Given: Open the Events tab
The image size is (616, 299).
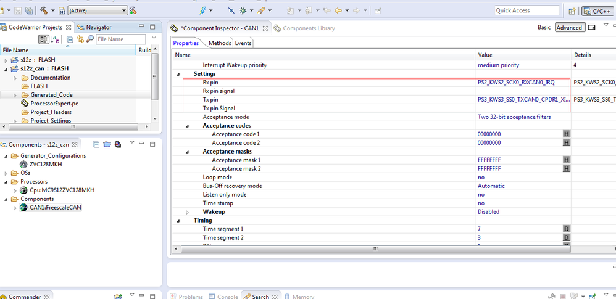Looking at the screenshot, I should click(x=243, y=43).
